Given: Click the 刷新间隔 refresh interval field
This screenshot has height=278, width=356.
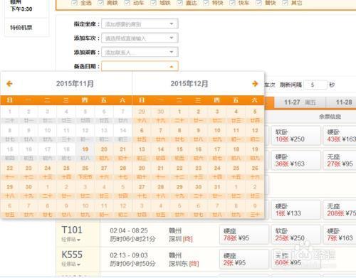Looking at the screenshot, I should (x=315, y=85).
